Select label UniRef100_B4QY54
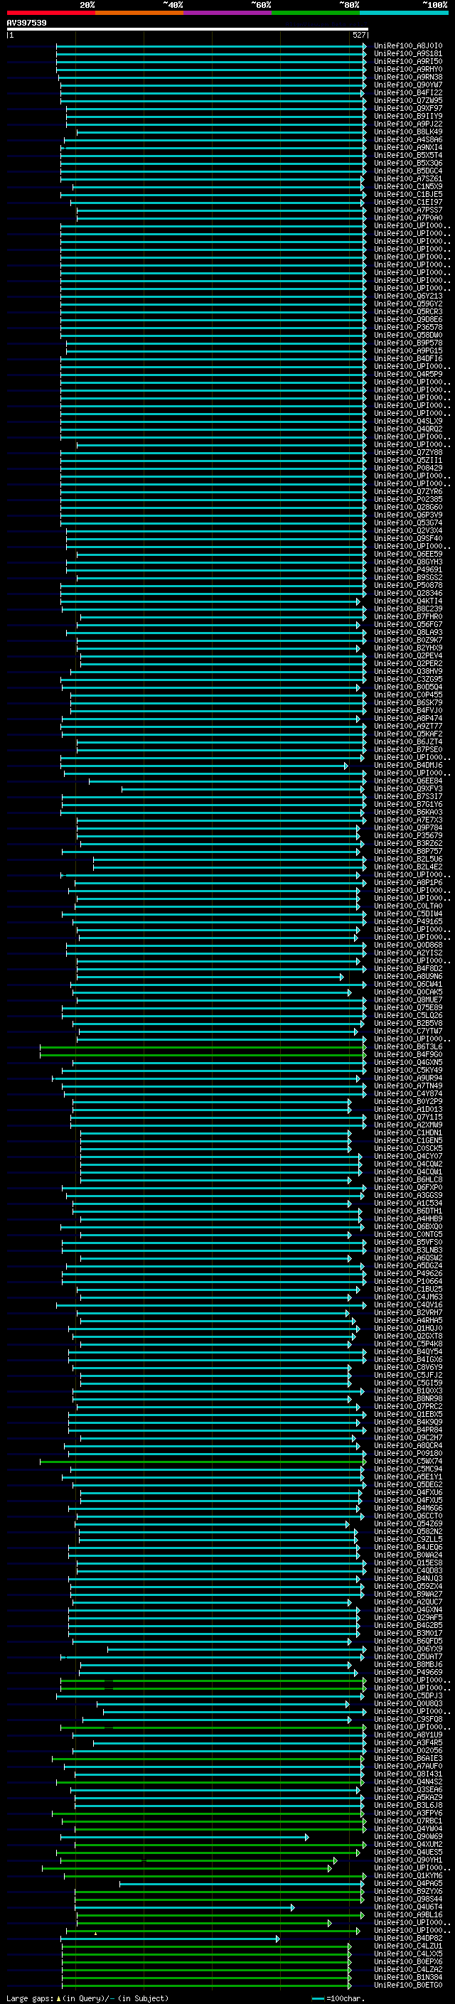This screenshot has width=455, height=2004. point(408,1351)
